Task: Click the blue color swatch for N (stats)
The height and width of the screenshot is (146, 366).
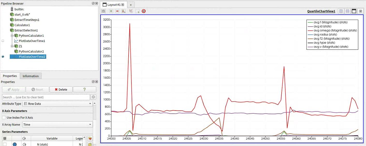Action: pos(15,144)
